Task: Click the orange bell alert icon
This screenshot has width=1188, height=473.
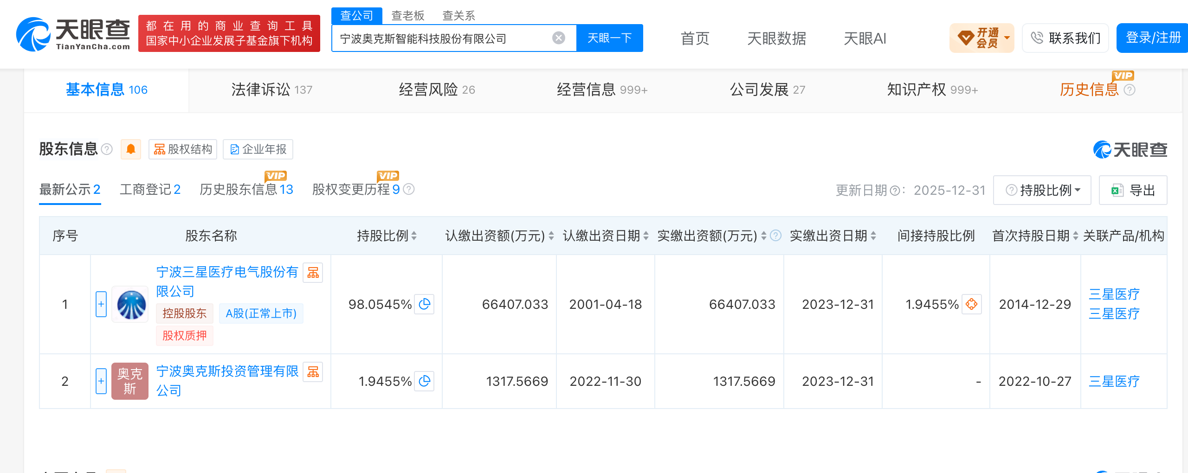Action: [131, 149]
